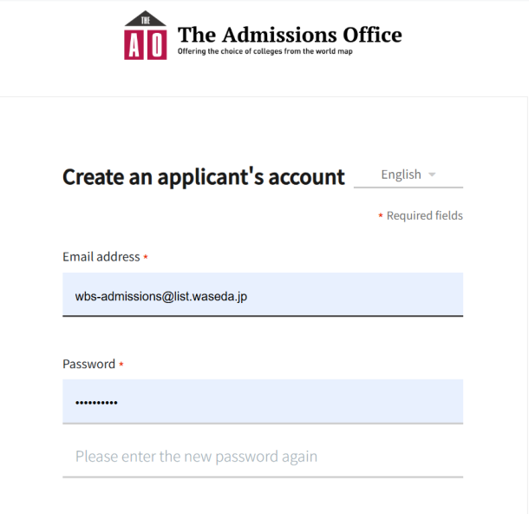Click the Email address label
529x514 pixels.
(x=101, y=257)
